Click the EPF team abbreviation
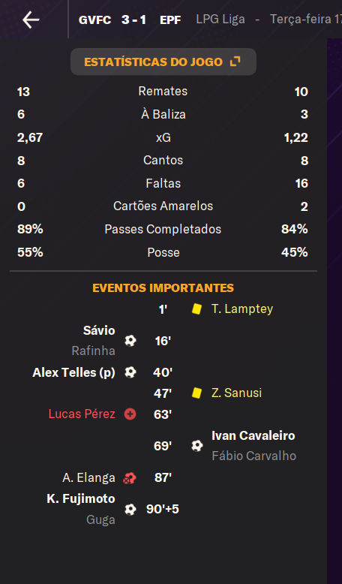Viewport: 342px width, 584px height. [x=170, y=20]
